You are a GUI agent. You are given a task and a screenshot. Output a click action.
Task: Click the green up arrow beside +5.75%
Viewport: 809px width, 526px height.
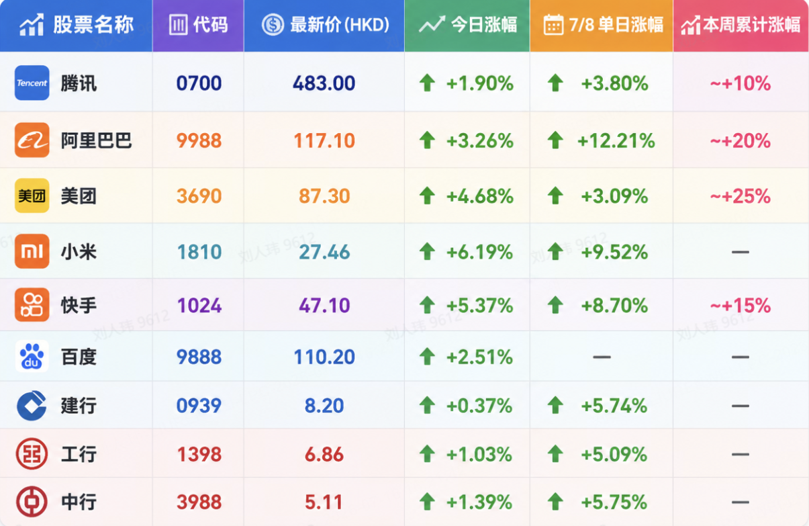[x=555, y=502]
